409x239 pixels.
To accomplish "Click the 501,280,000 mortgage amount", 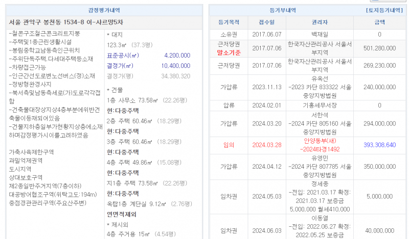I will [379, 48].
